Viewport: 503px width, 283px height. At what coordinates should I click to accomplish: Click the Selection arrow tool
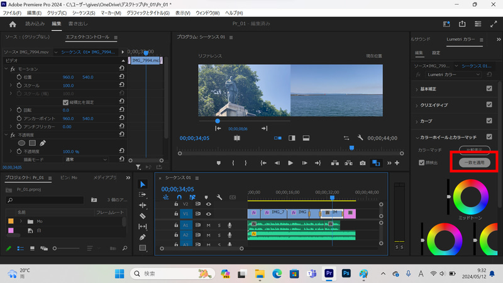[x=143, y=184]
